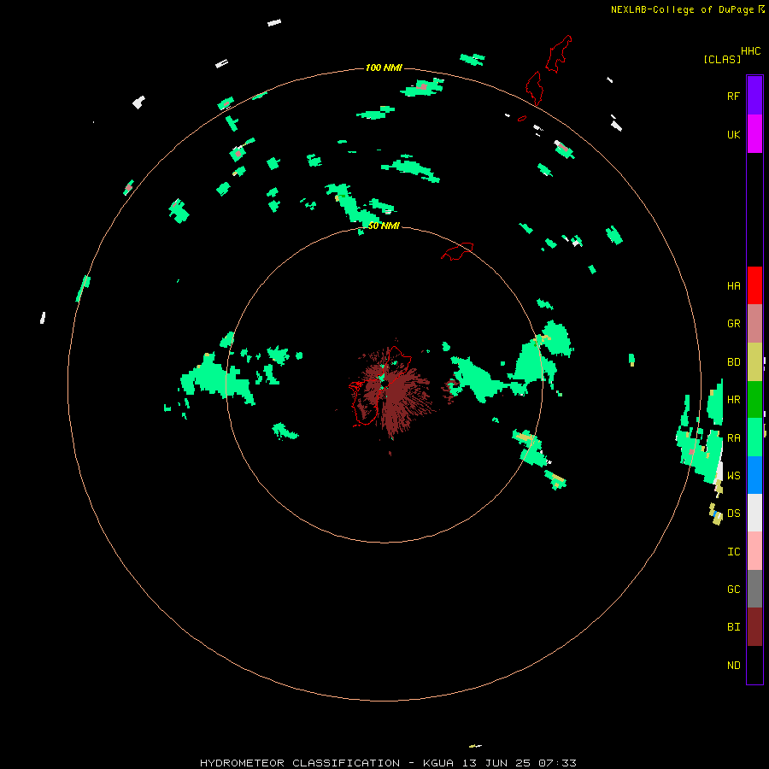Click the 07:33 timestamp
Screen dimensions: 769x769
(557, 763)
